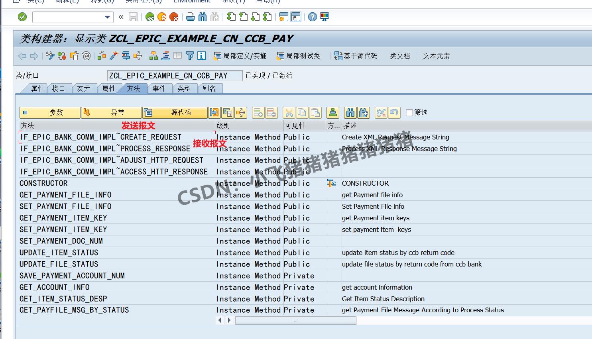This screenshot has height=339, width=592.
Task: Sort the method list
Action: pyautogui.click(x=333, y=112)
